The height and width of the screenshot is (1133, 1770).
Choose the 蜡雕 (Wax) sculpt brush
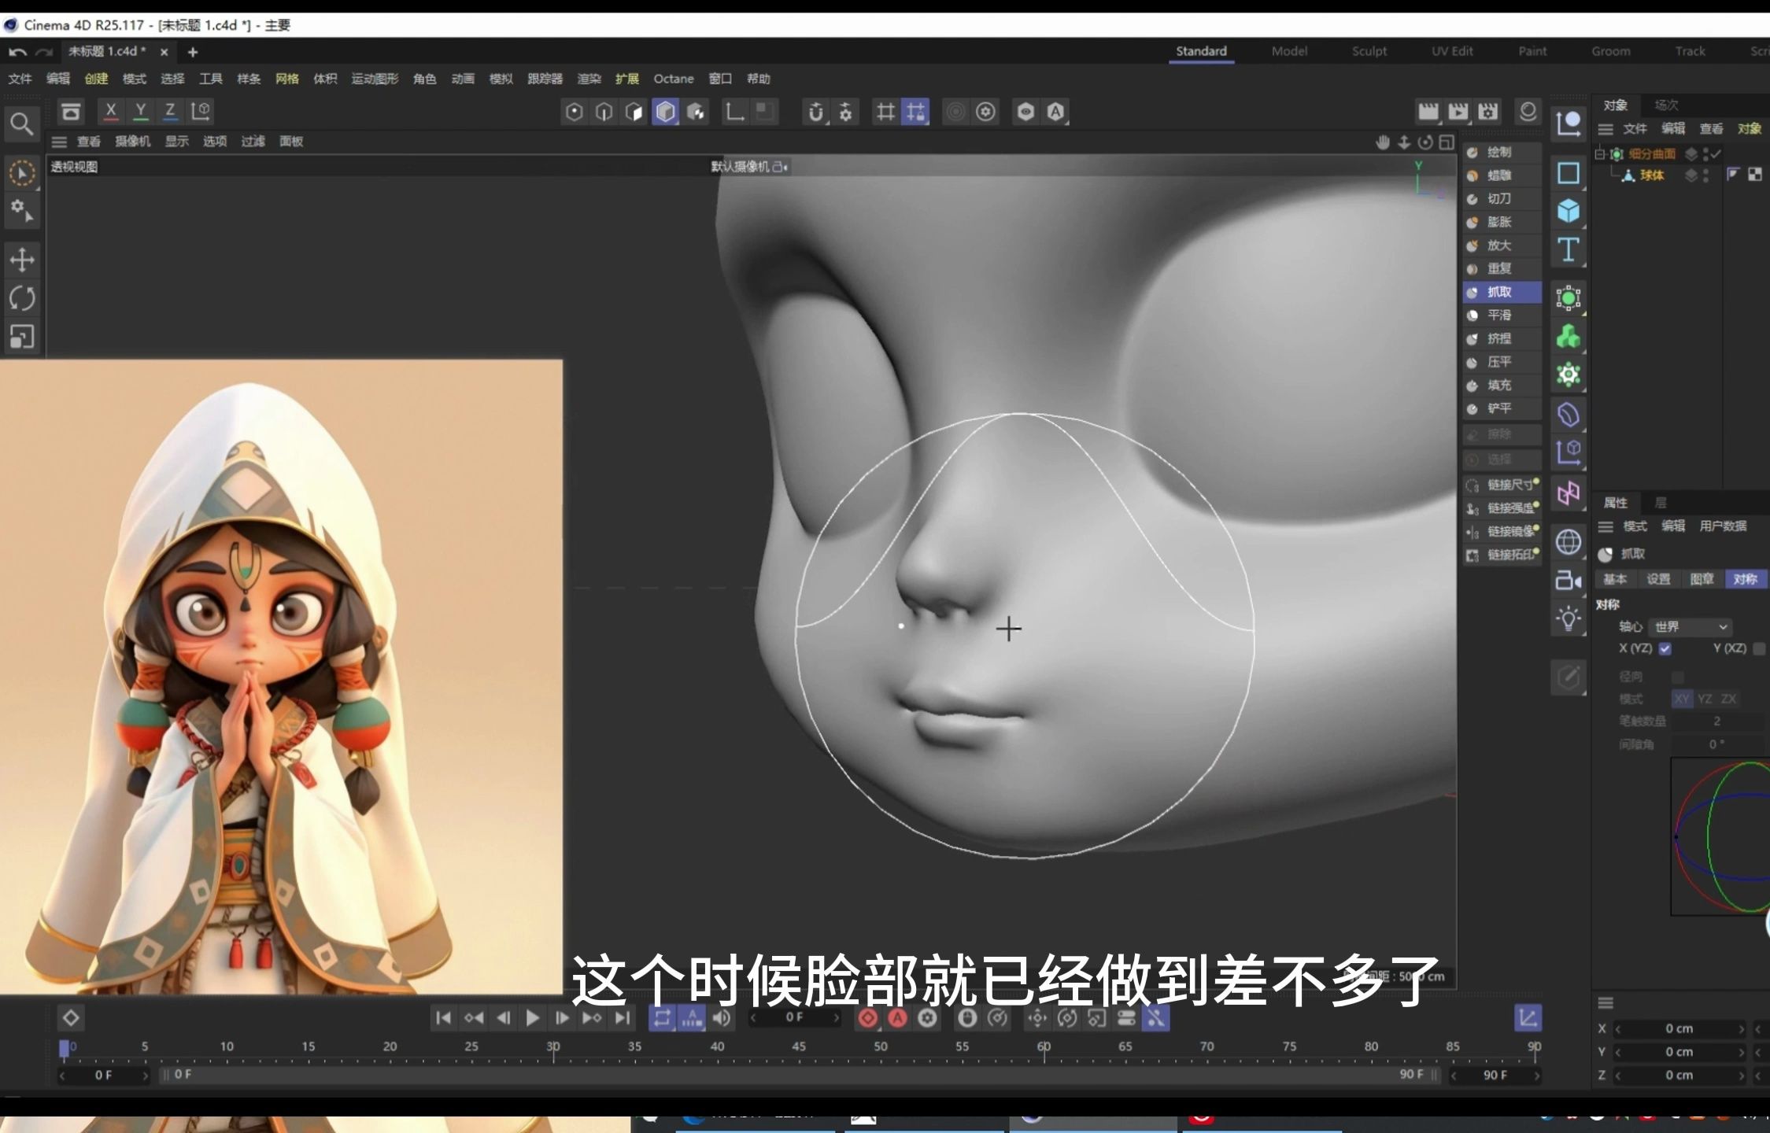[1501, 175]
